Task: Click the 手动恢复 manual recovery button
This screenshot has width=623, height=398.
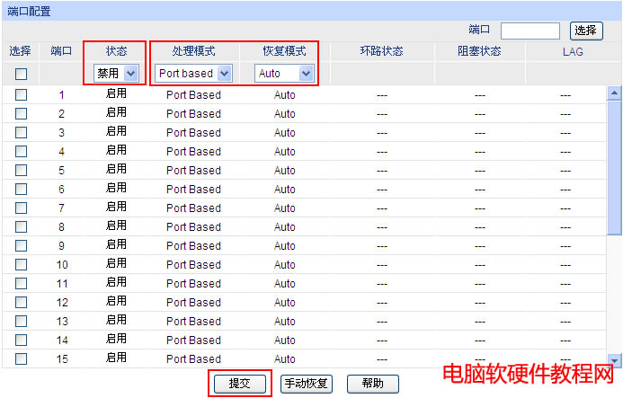Action: [x=307, y=384]
